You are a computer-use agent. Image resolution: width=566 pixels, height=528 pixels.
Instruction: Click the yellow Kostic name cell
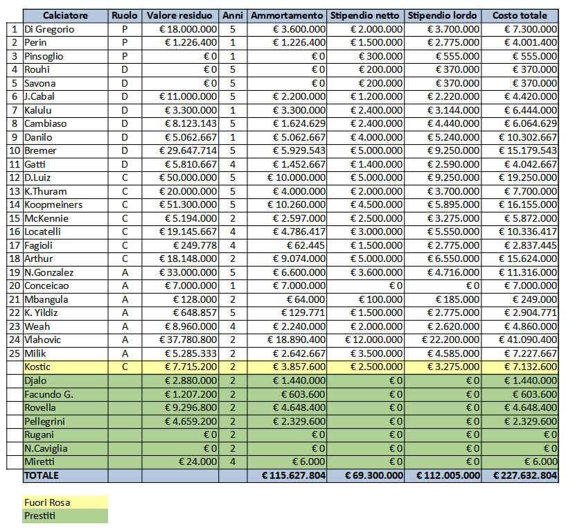pos(65,367)
